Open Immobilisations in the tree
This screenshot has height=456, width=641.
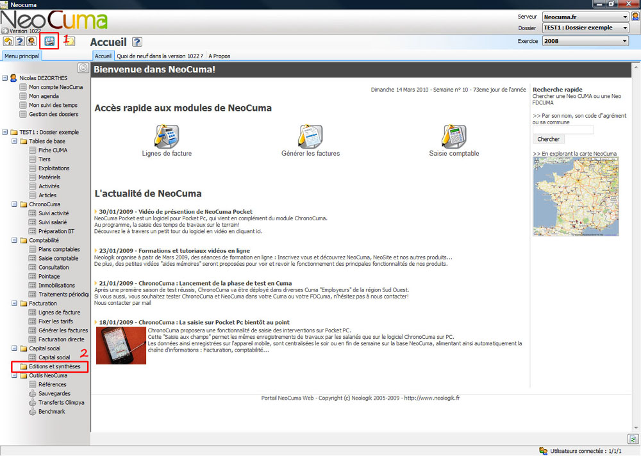(57, 285)
